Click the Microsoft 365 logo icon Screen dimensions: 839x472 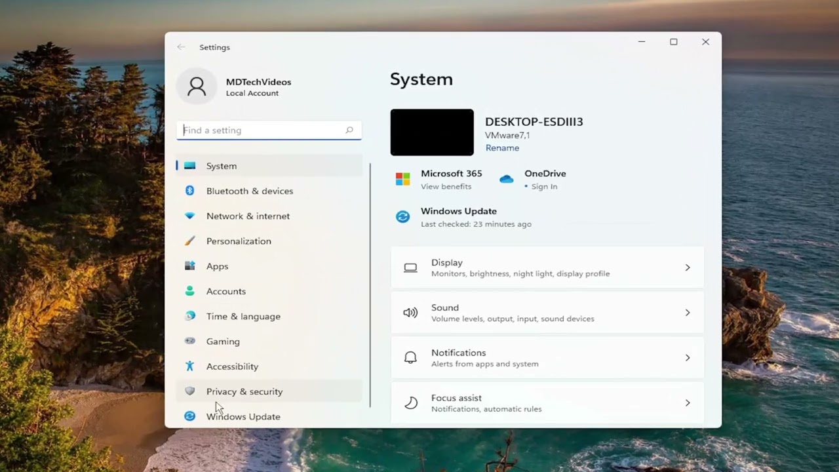tap(402, 179)
